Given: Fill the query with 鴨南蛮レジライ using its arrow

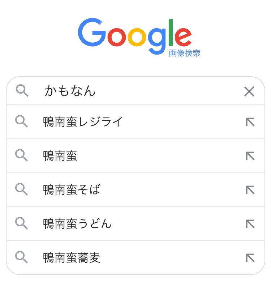Looking at the screenshot, I should 250,122.
